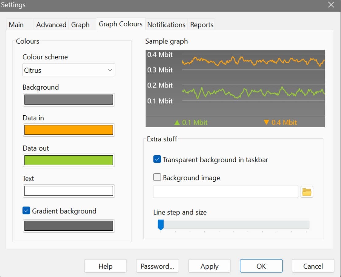Confirm settings with OK
341x277 pixels.
coord(261,266)
